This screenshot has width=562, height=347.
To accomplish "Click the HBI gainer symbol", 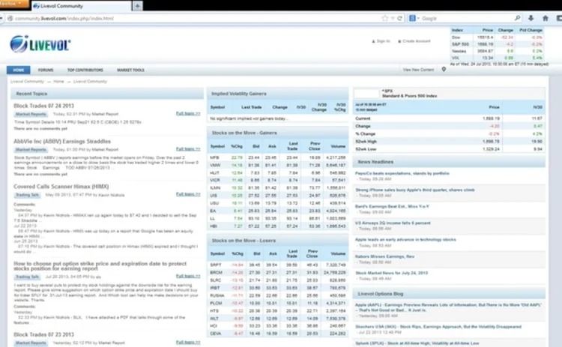I will click(x=214, y=226).
